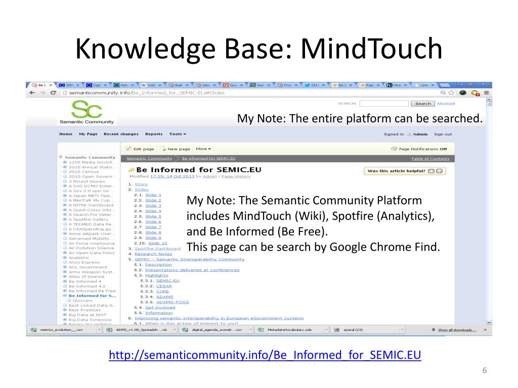Switch to the SEM browser tab
The image size is (518, 388).
pos(69,85)
